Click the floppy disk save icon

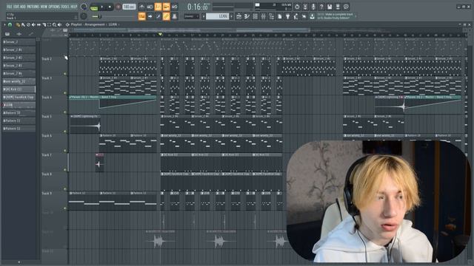pos(330,7)
